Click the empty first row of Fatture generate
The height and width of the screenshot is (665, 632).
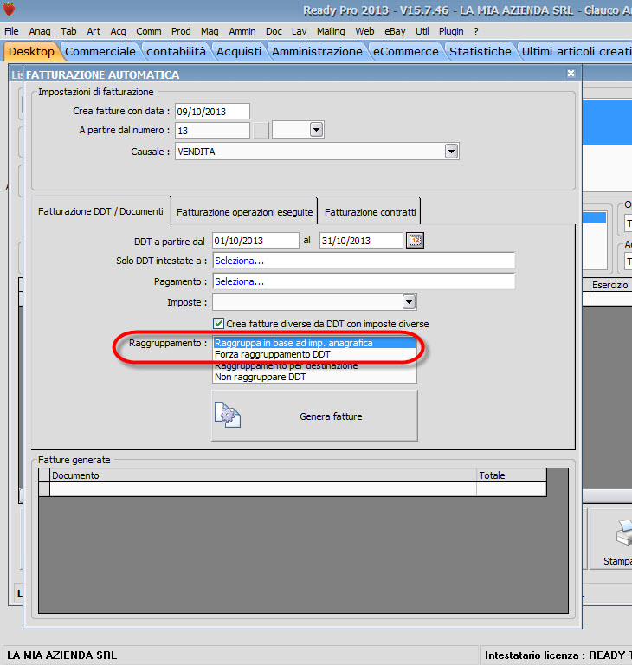coord(293,489)
